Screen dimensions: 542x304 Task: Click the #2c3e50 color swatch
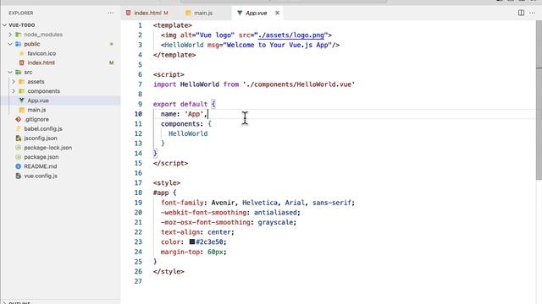(x=192, y=242)
